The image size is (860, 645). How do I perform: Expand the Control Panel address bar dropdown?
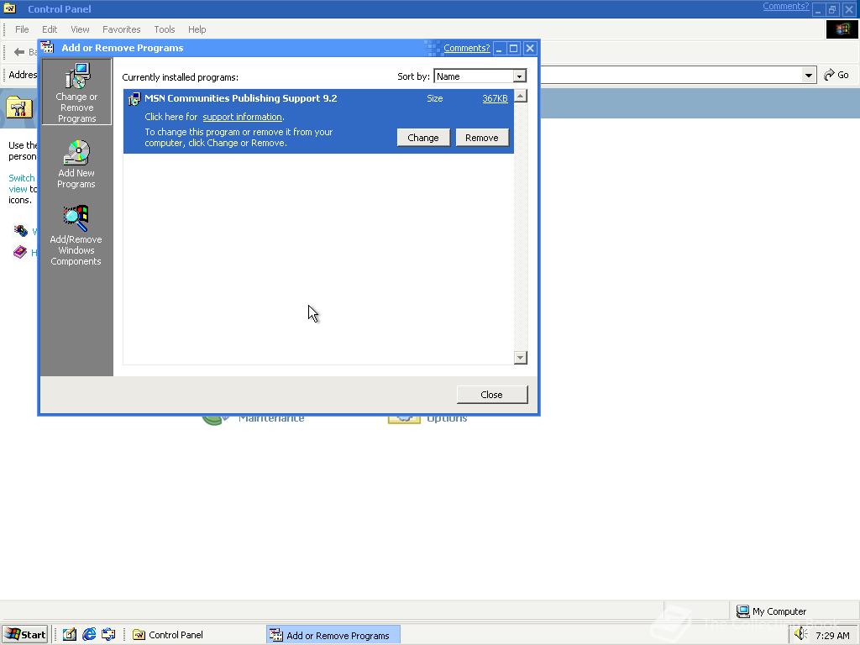pos(808,75)
